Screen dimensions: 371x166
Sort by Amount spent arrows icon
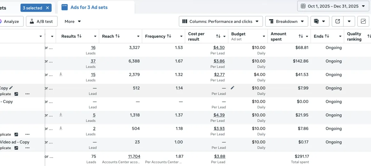(x=301, y=36)
